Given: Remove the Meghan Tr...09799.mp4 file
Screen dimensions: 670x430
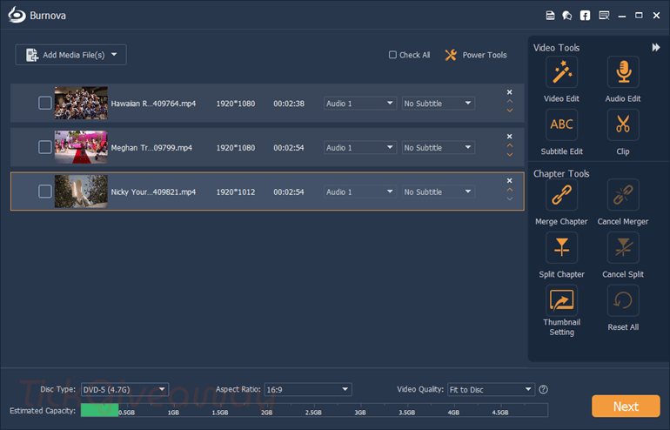Looking at the screenshot, I should [509, 137].
